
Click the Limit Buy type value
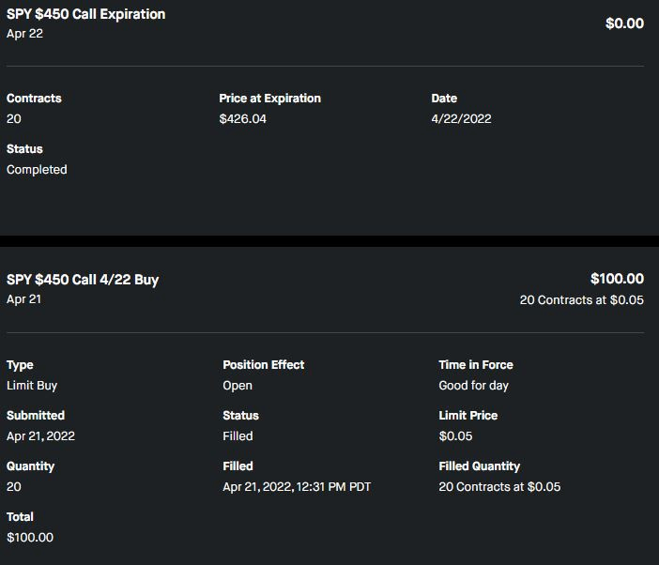pos(32,386)
